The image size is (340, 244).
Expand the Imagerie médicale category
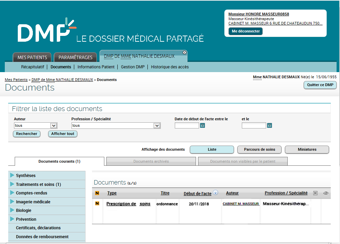point(12,202)
